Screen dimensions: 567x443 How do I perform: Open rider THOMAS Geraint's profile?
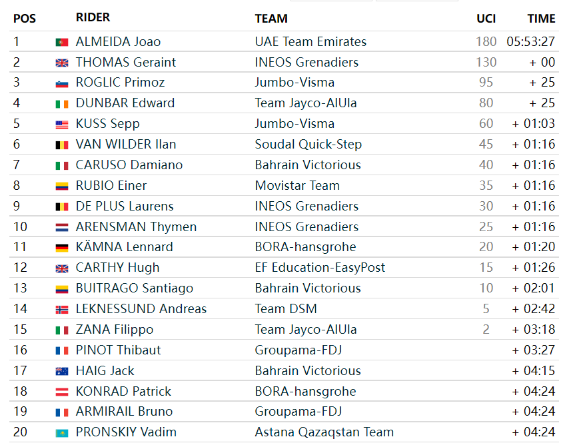click(x=125, y=62)
